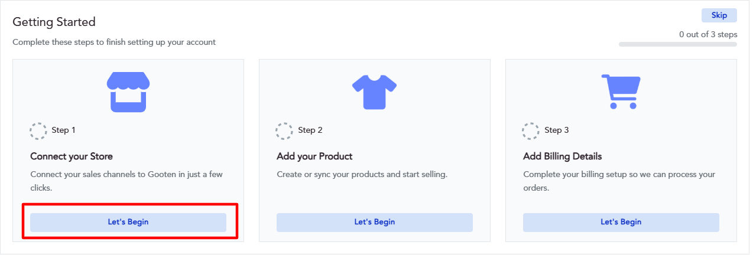The width and height of the screenshot is (753, 255).
Task: Click the shopping cart icon in Step 3
Action: point(621,91)
